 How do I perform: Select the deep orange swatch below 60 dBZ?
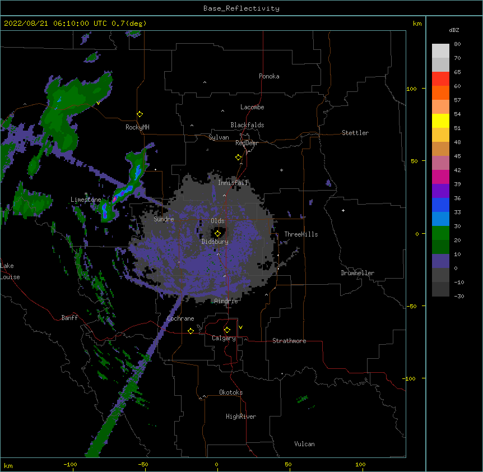[440, 92]
